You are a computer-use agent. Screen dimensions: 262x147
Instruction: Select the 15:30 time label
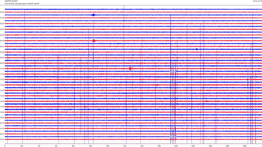tap(2, 96)
